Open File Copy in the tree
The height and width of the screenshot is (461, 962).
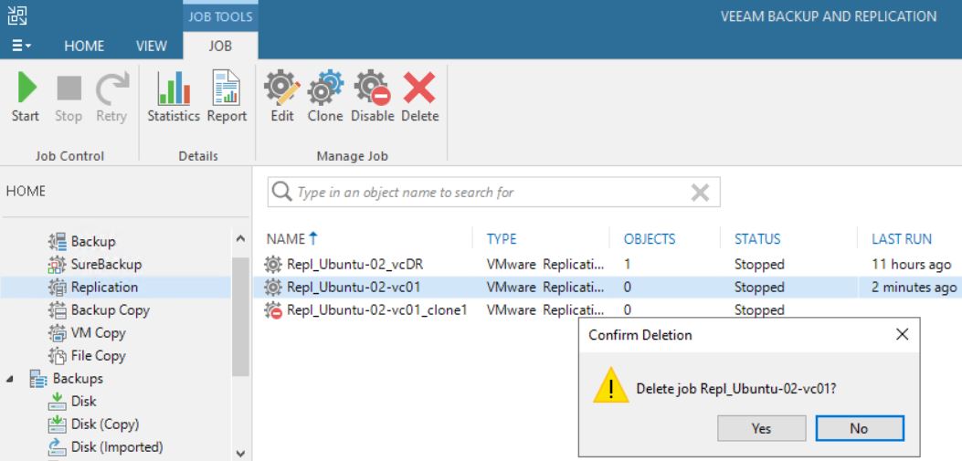coord(98,355)
